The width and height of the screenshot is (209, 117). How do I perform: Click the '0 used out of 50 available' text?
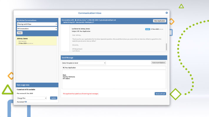[26, 90]
